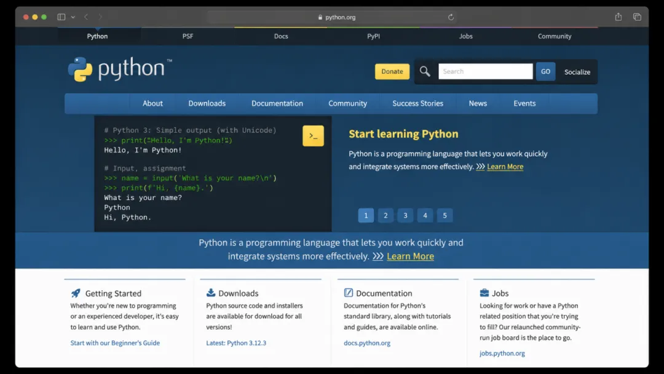Open sidebar dropdown chevron in Safari
This screenshot has height=374, width=664.
click(x=73, y=17)
